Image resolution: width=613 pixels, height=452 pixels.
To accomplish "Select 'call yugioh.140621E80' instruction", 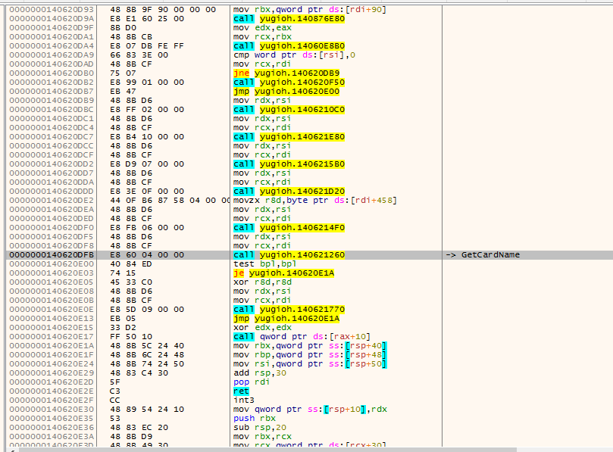I will (x=289, y=137).
